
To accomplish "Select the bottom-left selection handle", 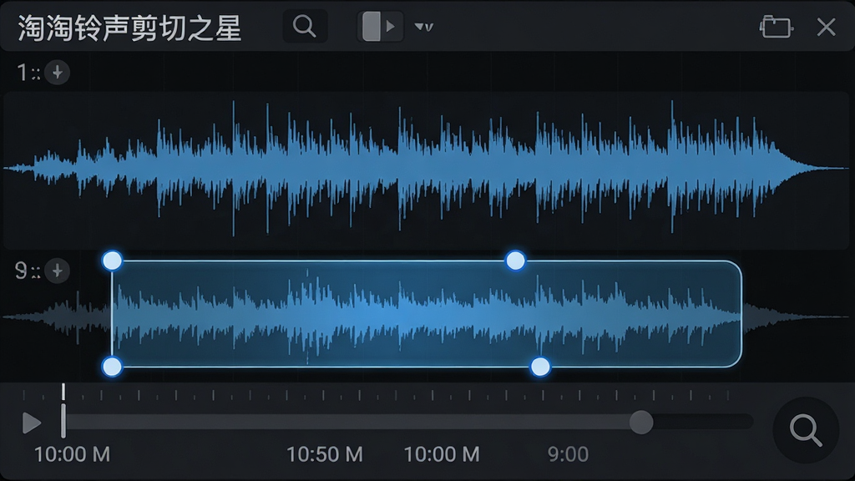I will click(113, 367).
